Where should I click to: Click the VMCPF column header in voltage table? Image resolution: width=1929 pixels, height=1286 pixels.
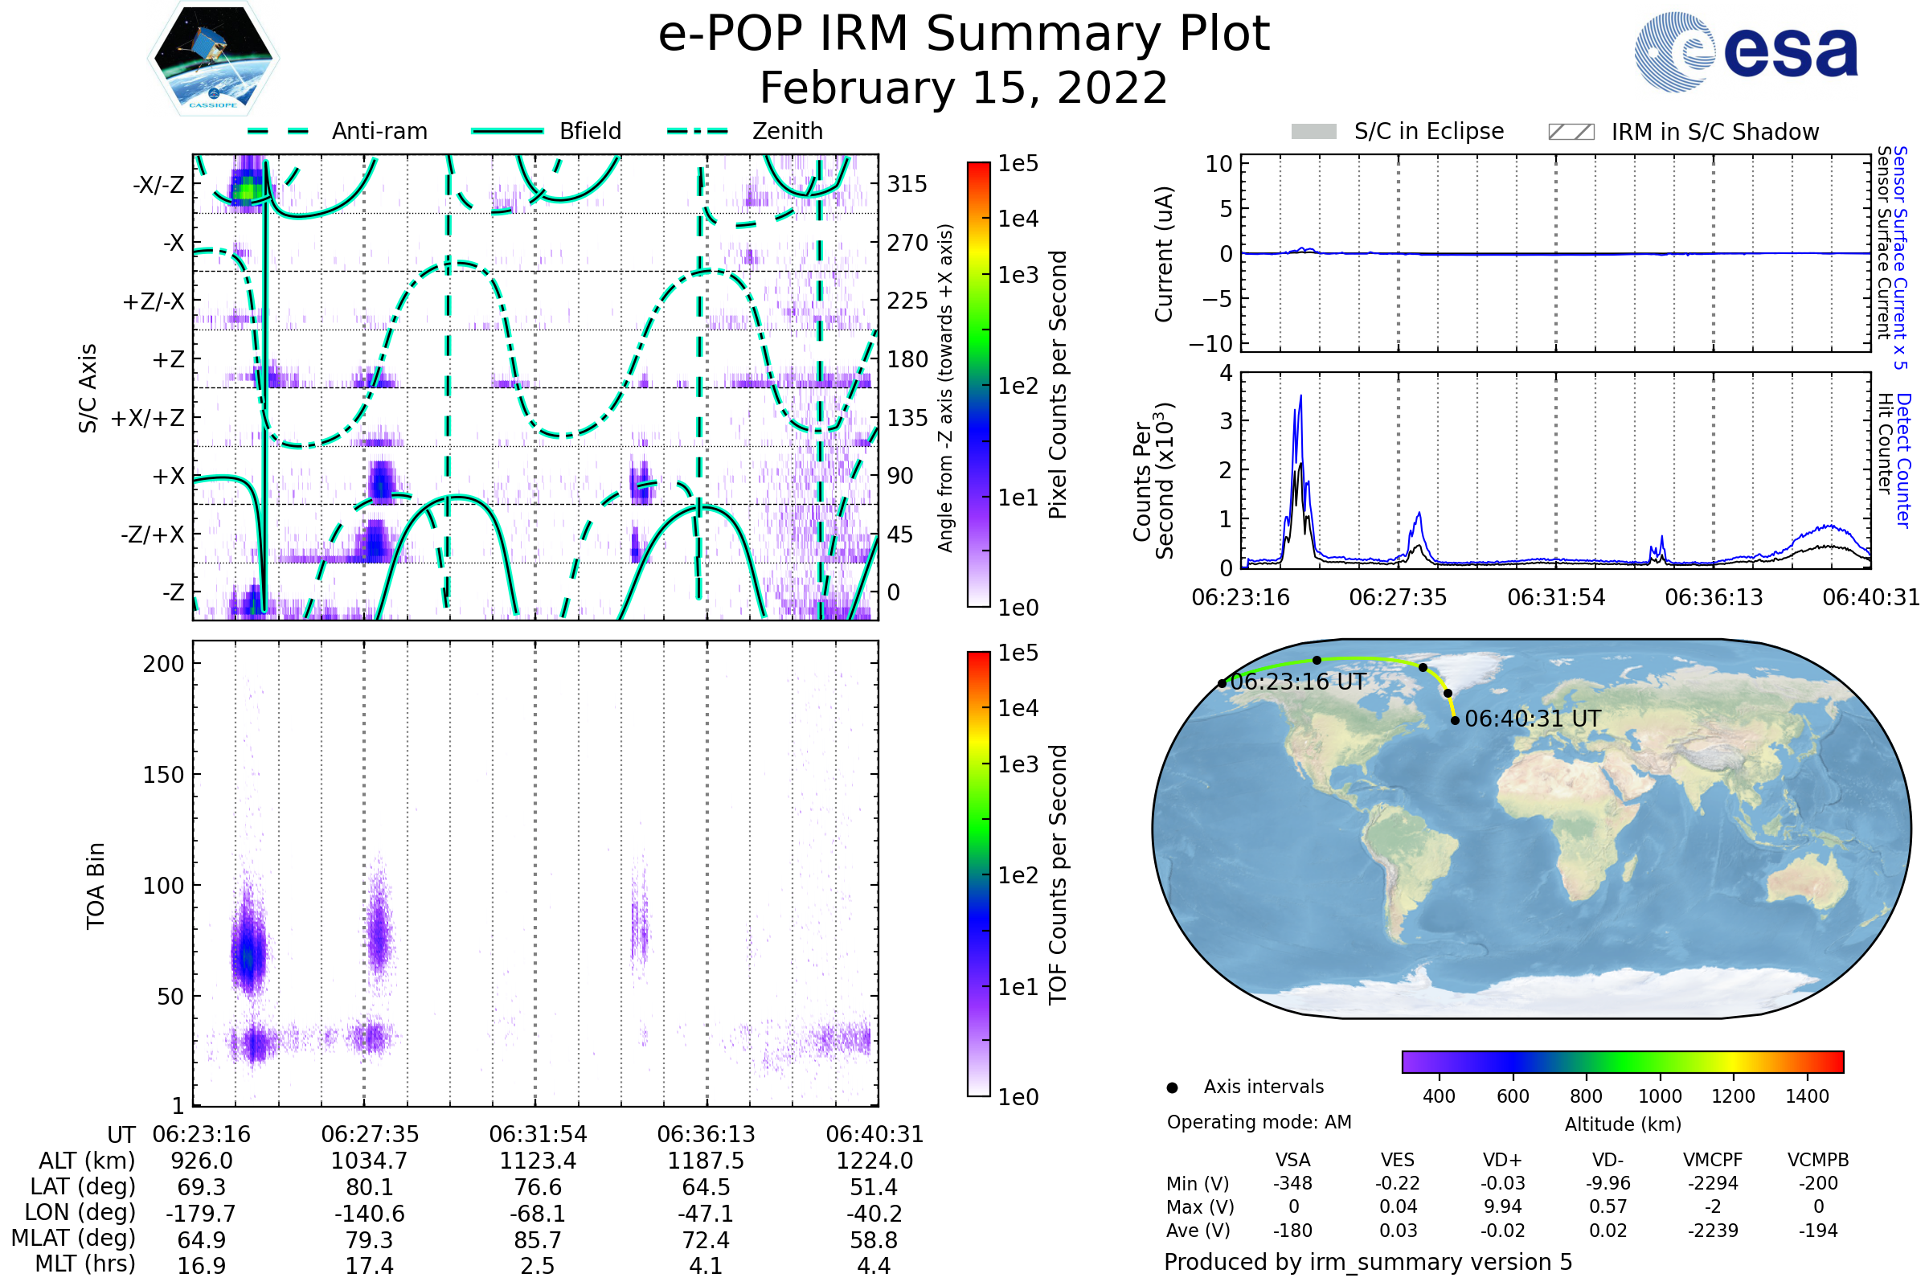tap(1713, 1161)
